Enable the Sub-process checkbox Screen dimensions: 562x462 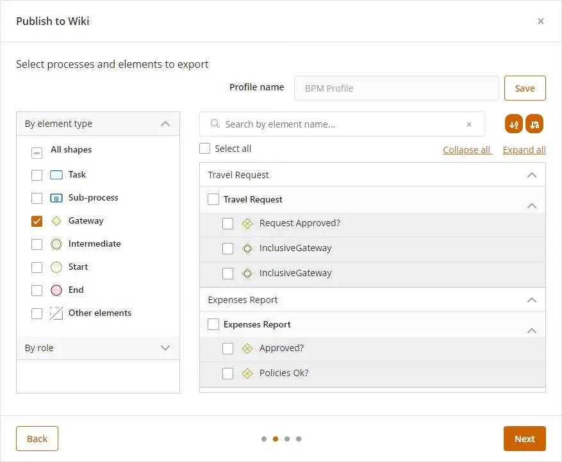[37, 198]
